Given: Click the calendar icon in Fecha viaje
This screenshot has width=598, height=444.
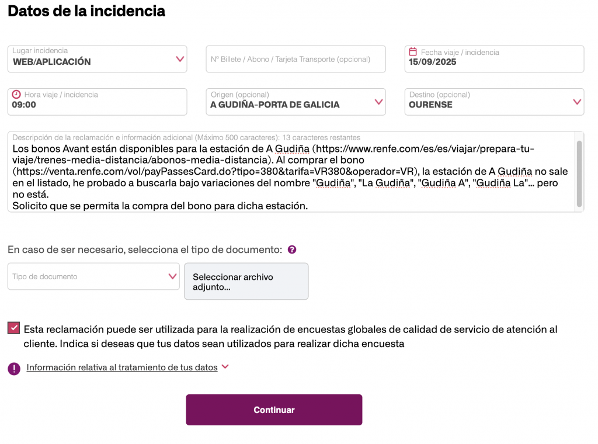Looking at the screenshot, I should point(413,51).
